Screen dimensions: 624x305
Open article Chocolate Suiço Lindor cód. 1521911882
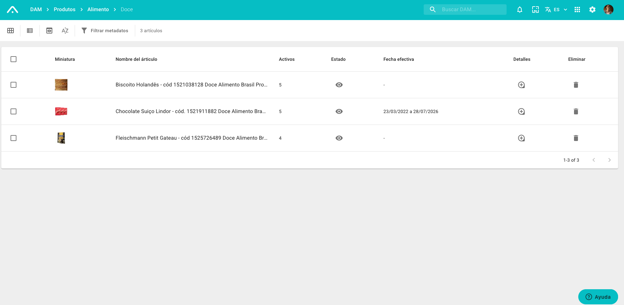tap(191, 111)
